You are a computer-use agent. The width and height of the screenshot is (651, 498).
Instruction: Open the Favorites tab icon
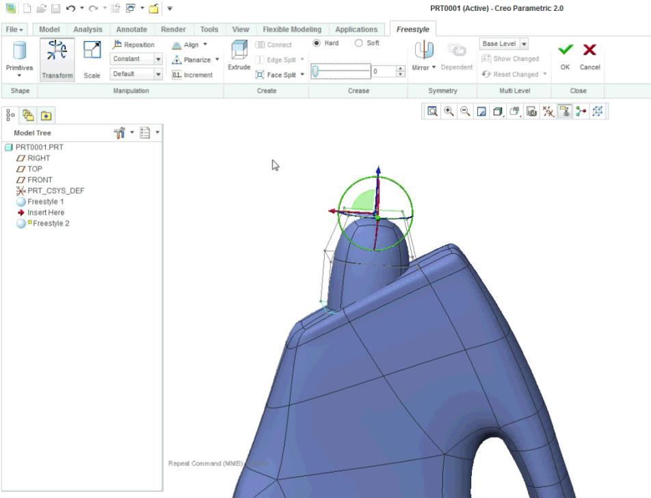pyautogui.click(x=46, y=116)
